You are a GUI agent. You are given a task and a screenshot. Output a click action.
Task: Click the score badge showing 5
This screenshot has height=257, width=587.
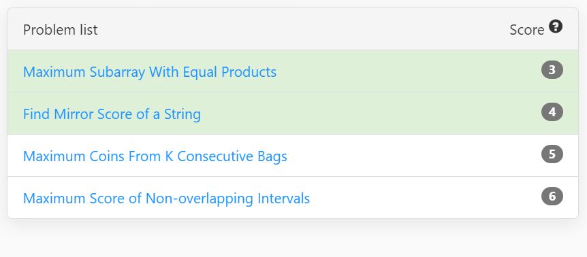[552, 154]
